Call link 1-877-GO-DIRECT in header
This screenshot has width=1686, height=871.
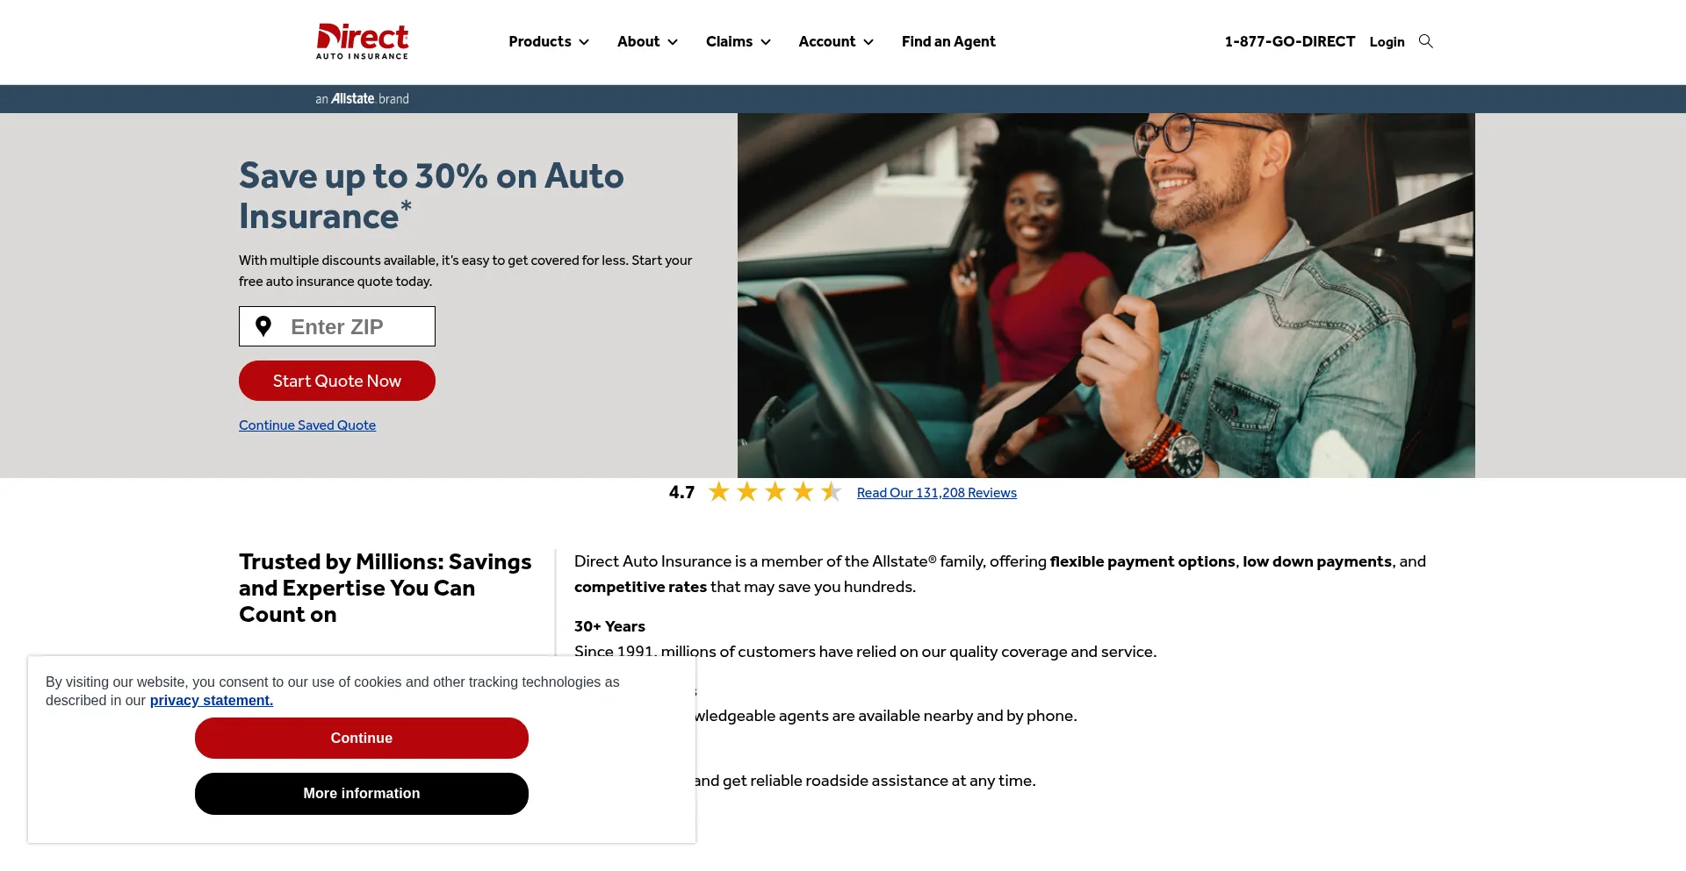(x=1290, y=41)
